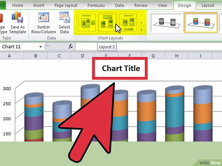Screen dimensions: 222x166
Task: Switch to the Review tab
Action: pyautogui.click(x=141, y=5)
